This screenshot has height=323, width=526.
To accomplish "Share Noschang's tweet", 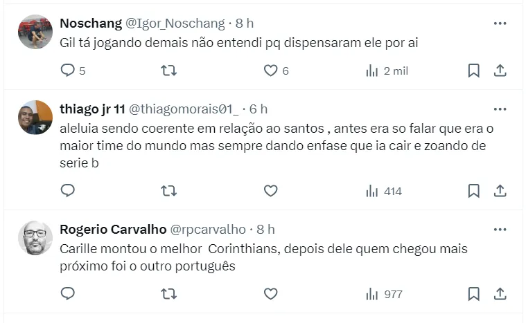I will click(x=500, y=70).
